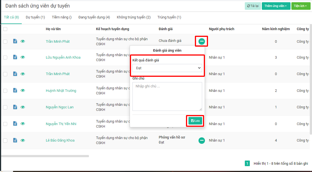This screenshot has width=312, height=172.
Task: View details eye icon for Nguyễn Thị Yến Nhi
Action: click(23, 124)
